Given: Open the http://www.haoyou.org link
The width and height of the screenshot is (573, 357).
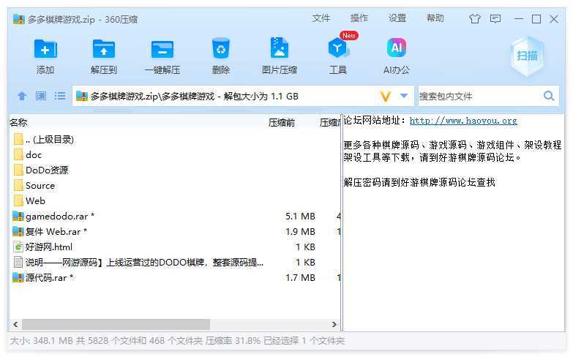Looking at the screenshot, I should coord(462,121).
